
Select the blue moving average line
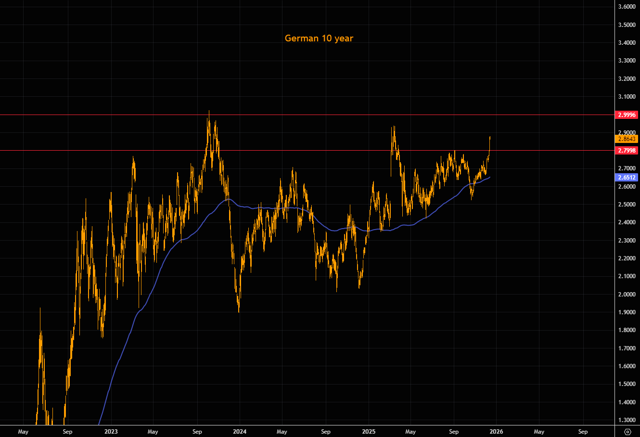289,208
